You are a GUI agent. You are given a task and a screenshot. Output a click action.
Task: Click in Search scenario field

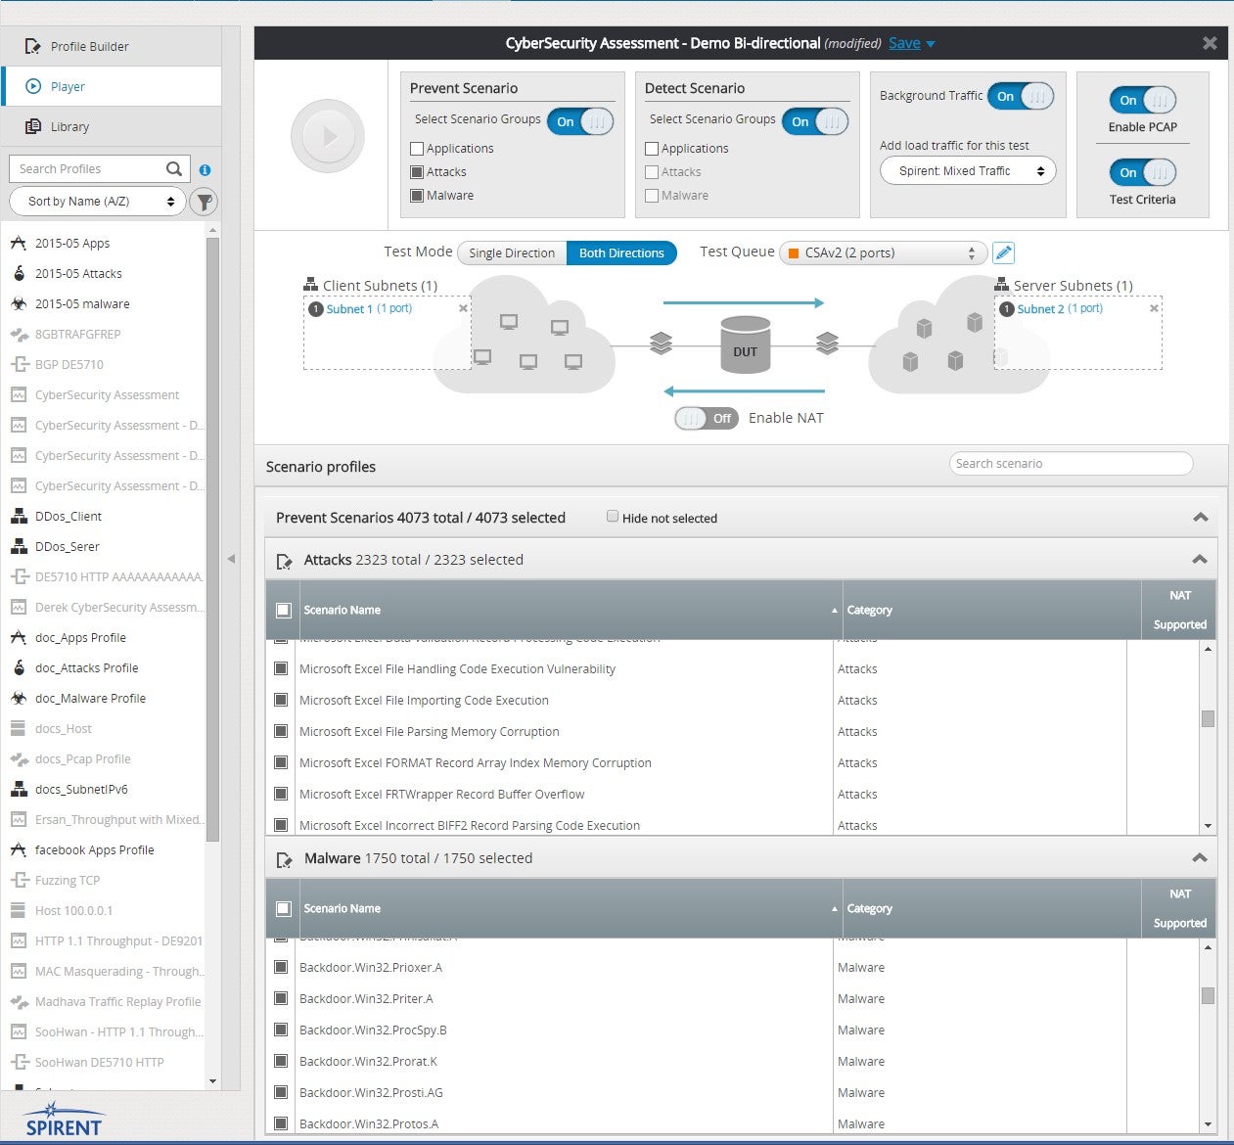(1071, 464)
